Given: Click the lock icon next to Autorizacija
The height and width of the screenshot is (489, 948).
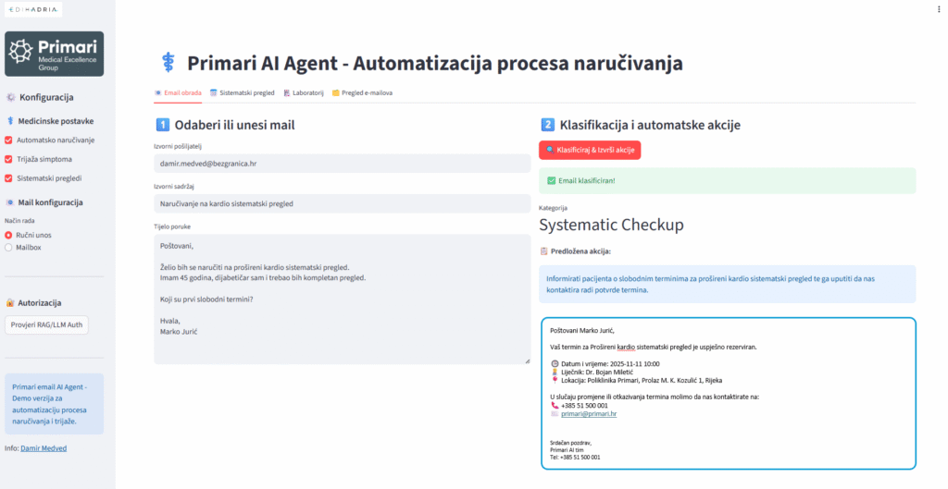Looking at the screenshot, I should point(10,302).
